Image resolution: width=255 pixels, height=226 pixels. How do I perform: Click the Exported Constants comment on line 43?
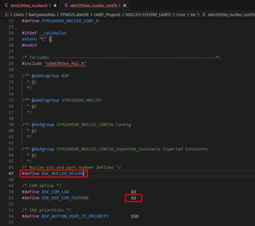185,149
